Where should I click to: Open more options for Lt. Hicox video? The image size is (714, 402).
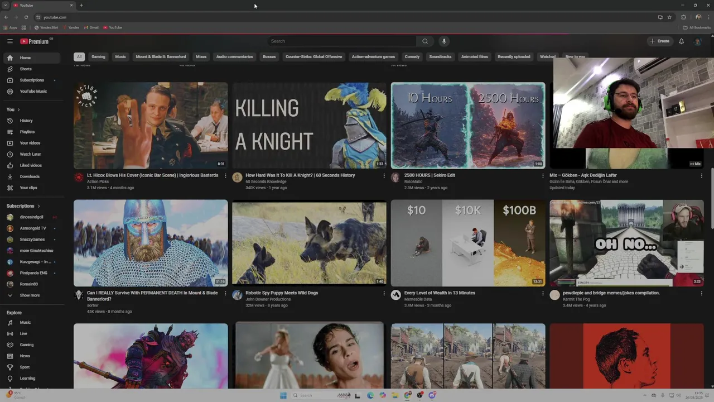[x=225, y=175]
